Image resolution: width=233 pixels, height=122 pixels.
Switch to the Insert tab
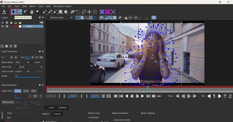52,107
